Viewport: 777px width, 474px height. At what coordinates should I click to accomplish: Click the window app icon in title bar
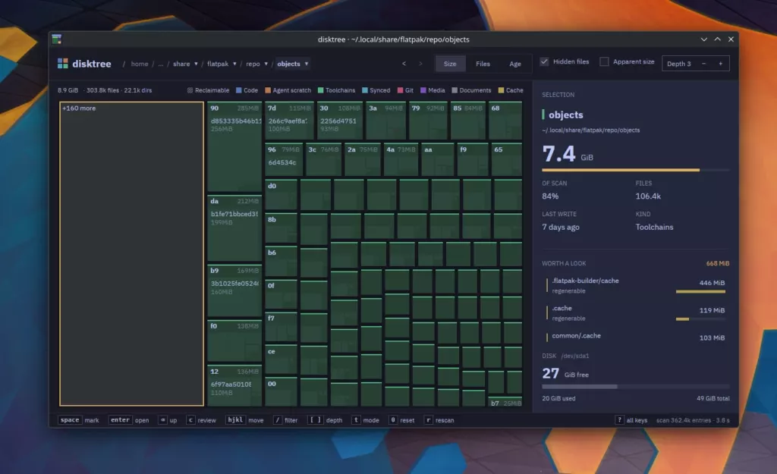56,39
